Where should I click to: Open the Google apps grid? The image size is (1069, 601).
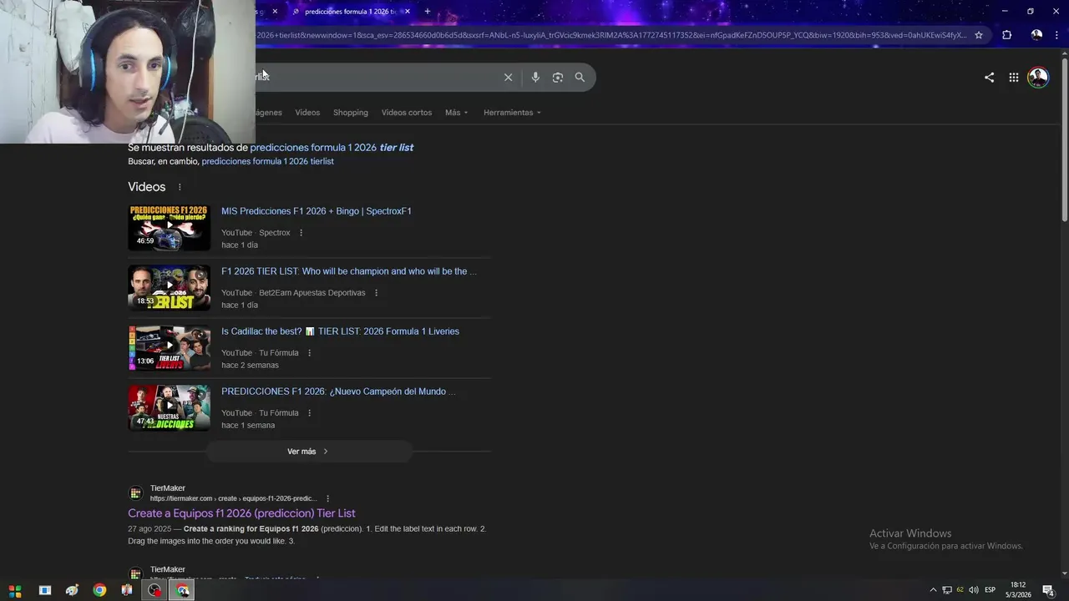point(1013,77)
